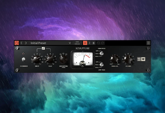This screenshot has width=165, height=113.
Task: Select P2 distortion type label
Action: tap(66, 54)
